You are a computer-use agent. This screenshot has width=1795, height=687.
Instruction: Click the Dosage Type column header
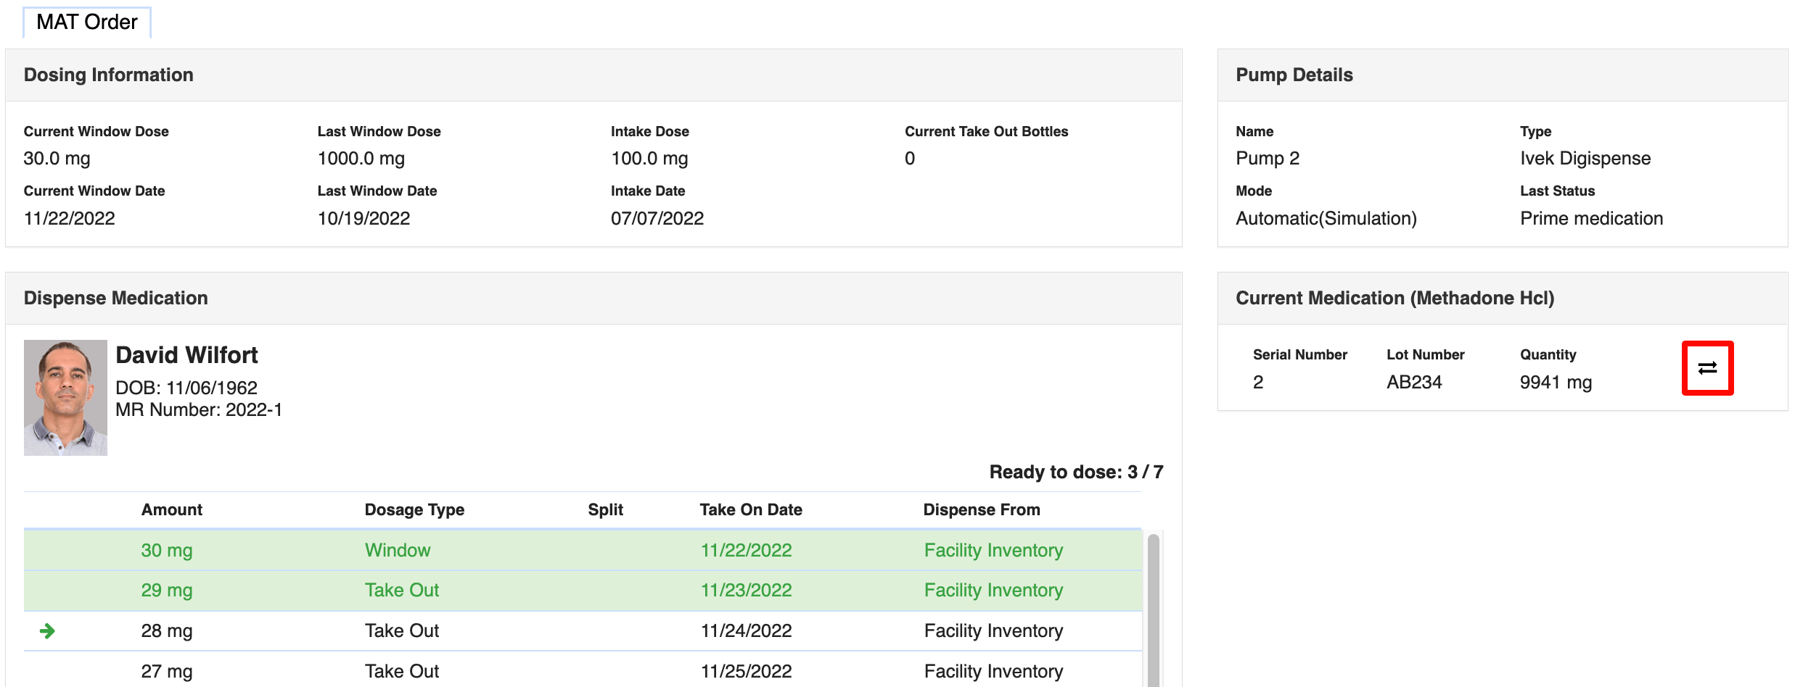click(414, 509)
